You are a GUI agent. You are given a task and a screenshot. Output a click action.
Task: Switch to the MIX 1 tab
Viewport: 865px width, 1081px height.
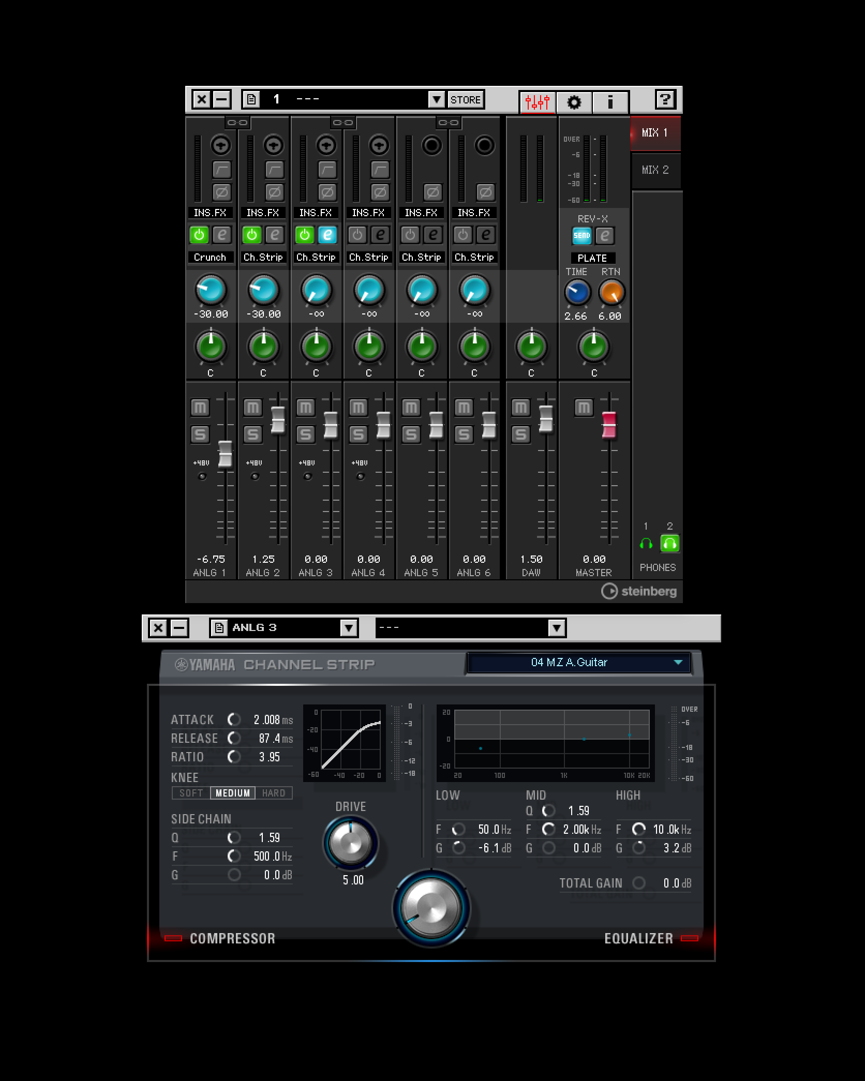[655, 133]
